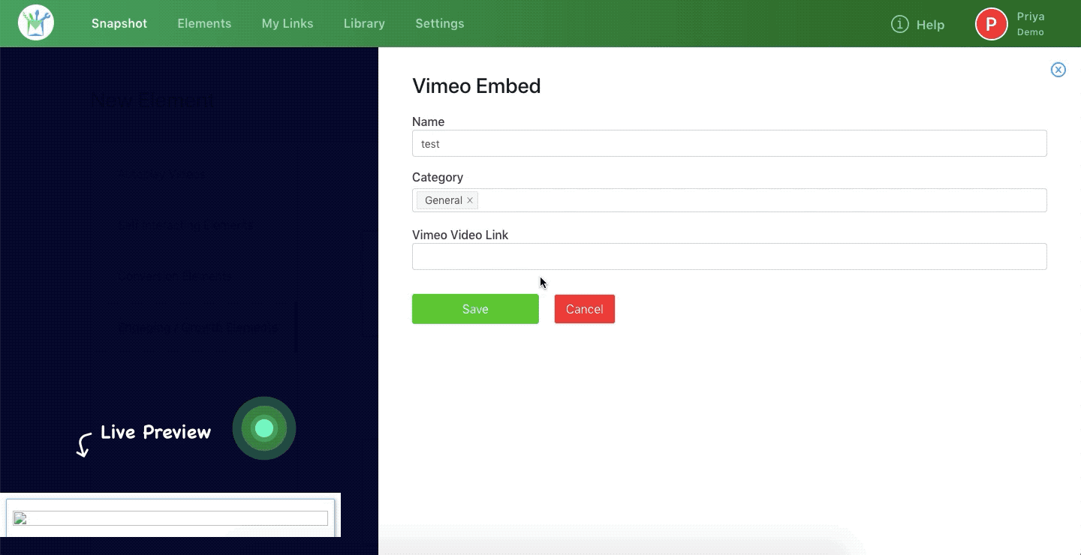Open the Settings tab
The width and height of the screenshot is (1081, 555).
coord(440,23)
